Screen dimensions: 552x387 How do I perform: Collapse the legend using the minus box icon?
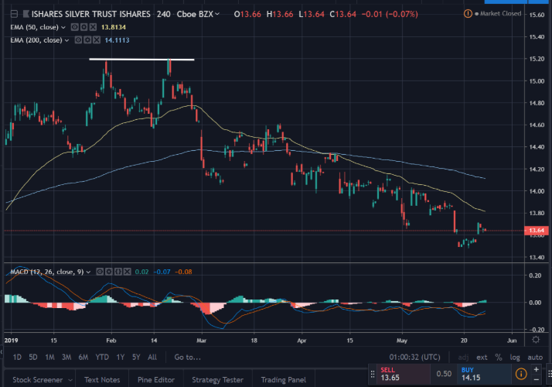click(x=14, y=14)
